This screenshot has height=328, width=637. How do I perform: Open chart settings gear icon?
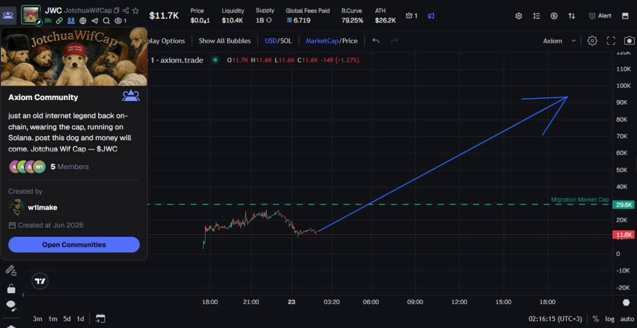[592, 41]
